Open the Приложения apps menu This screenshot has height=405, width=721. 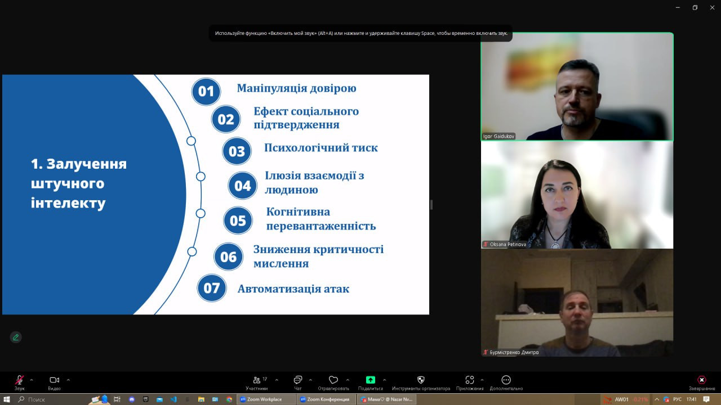[470, 382]
